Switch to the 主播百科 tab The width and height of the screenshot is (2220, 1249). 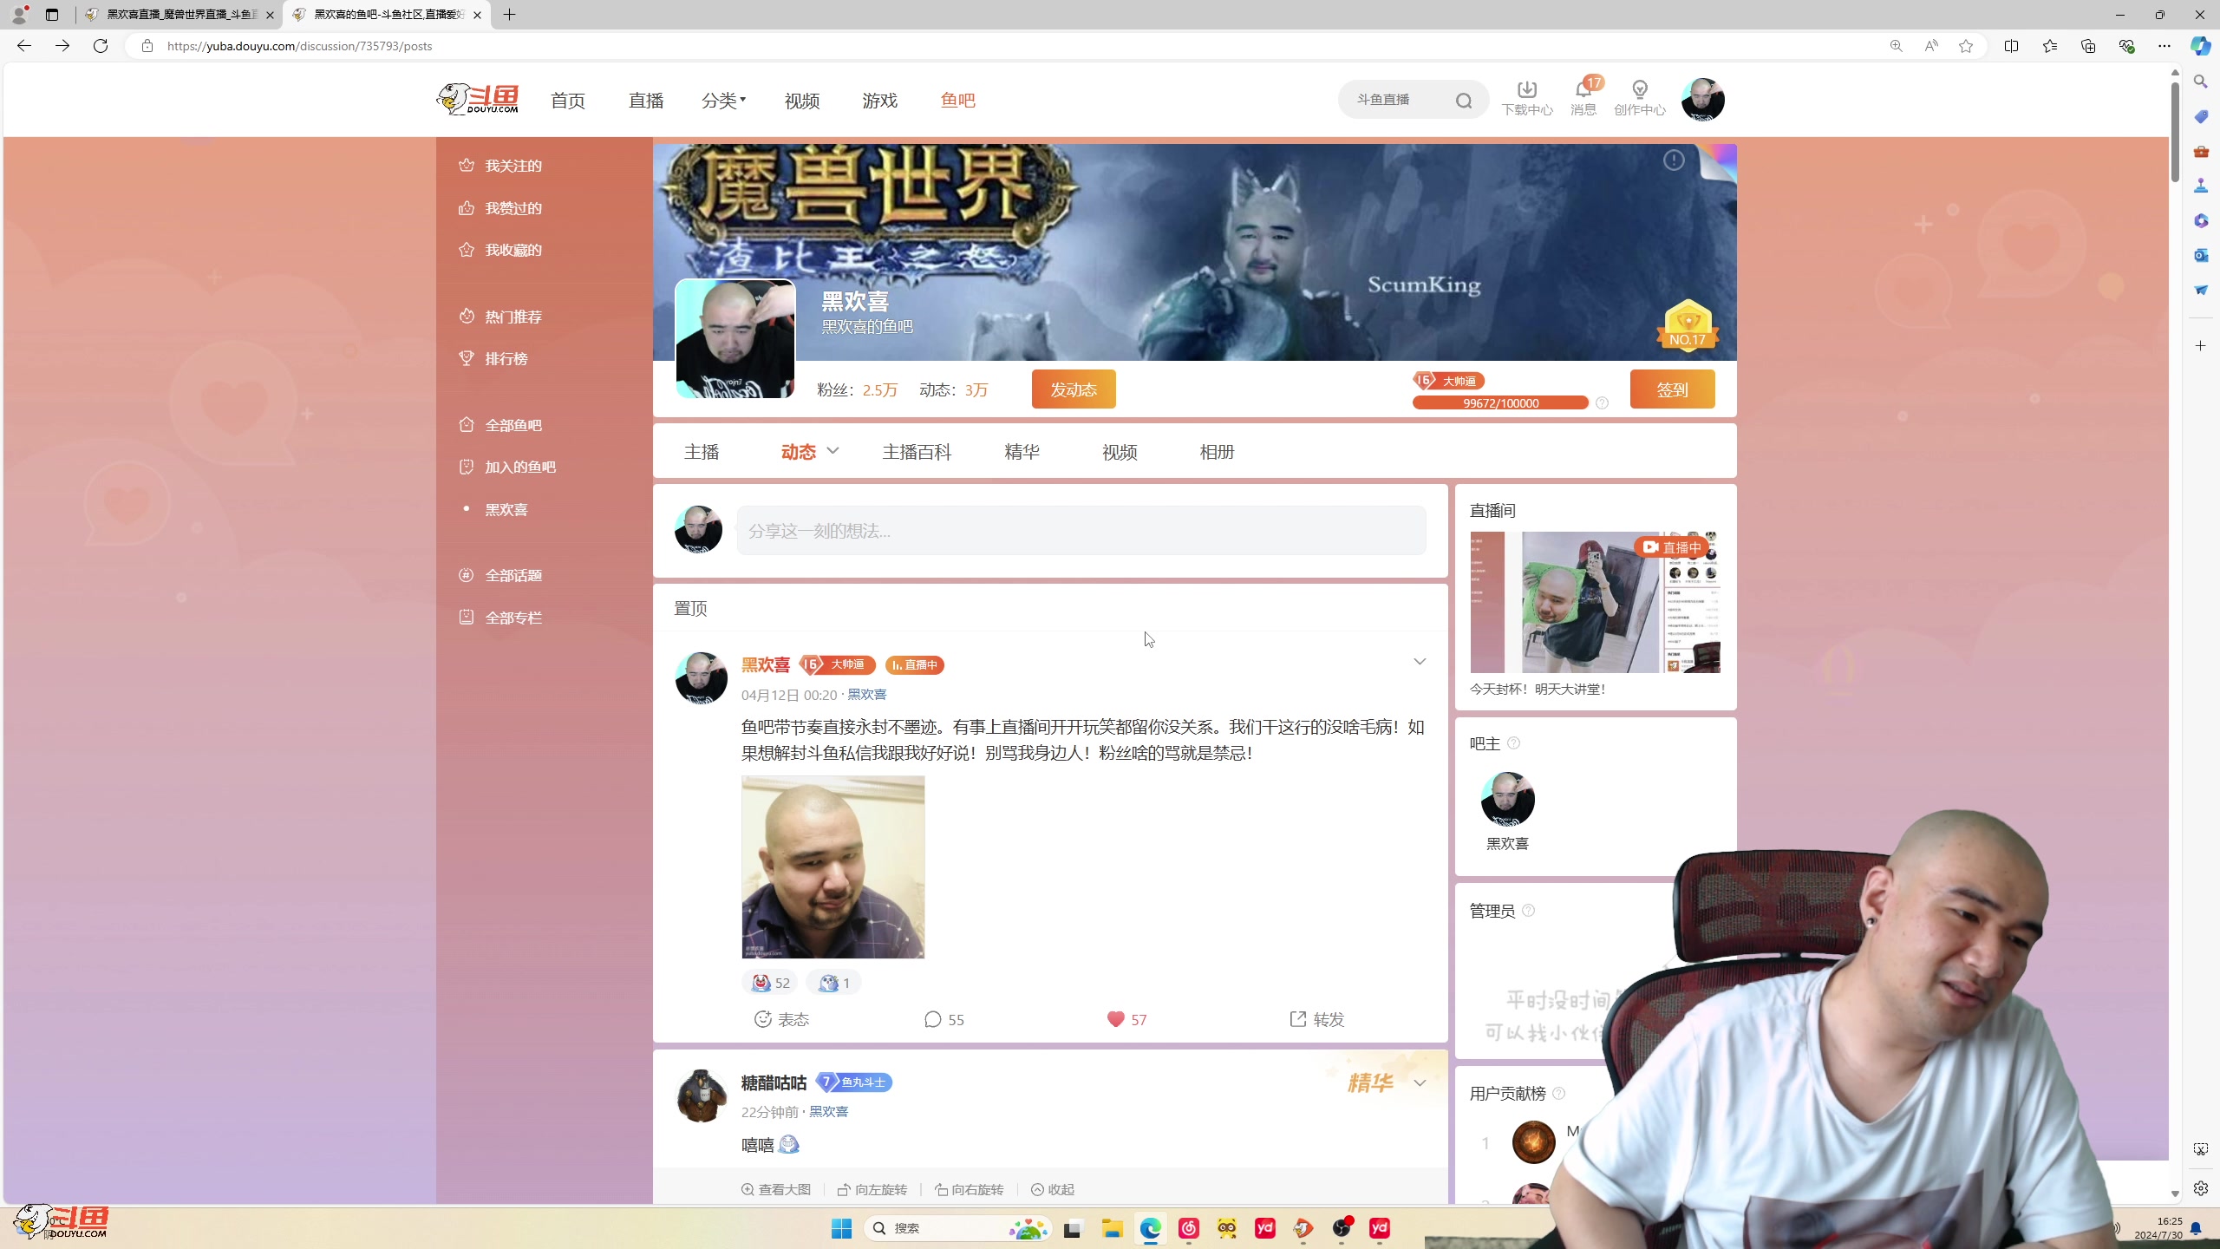917,452
